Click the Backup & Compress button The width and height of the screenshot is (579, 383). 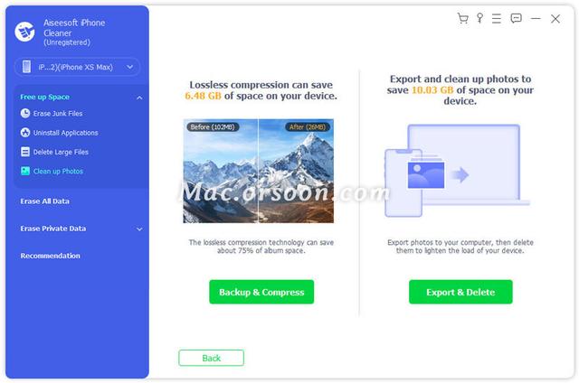pyautogui.click(x=261, y=292)
